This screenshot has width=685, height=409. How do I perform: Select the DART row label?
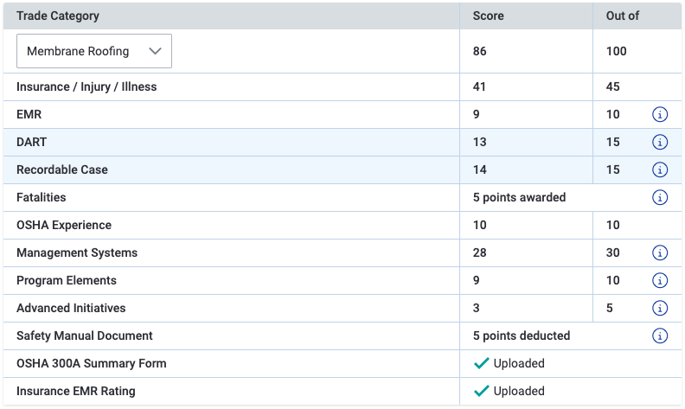tap(31, 142)
